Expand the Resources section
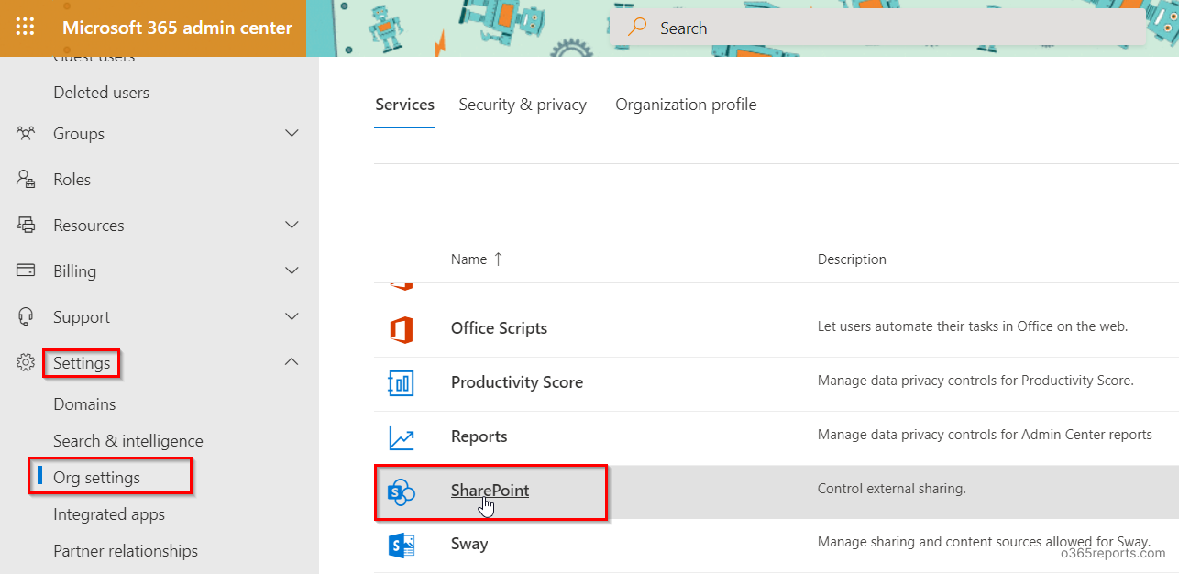1179x574 pixels. coord(292,225)
